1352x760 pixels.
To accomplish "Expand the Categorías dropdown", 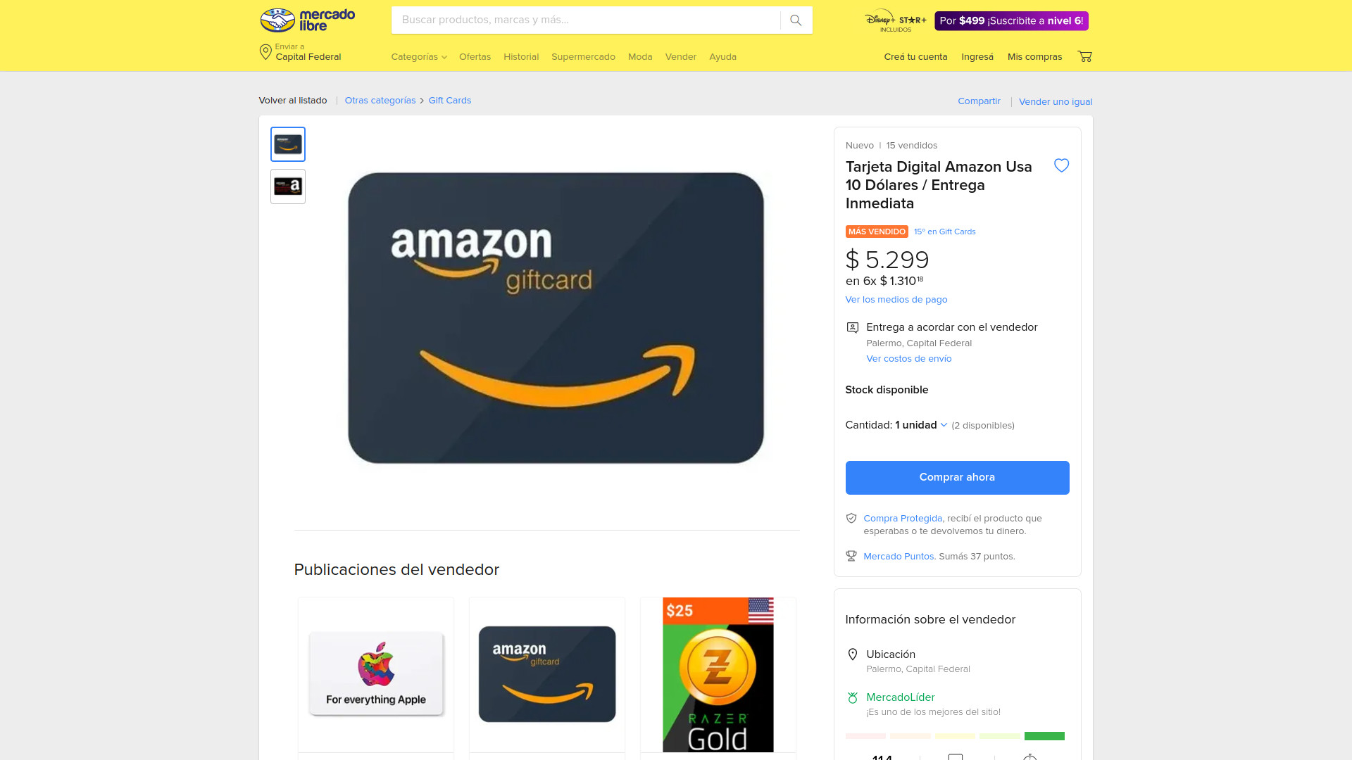I will pyautogui.click(x=419, y=57).
